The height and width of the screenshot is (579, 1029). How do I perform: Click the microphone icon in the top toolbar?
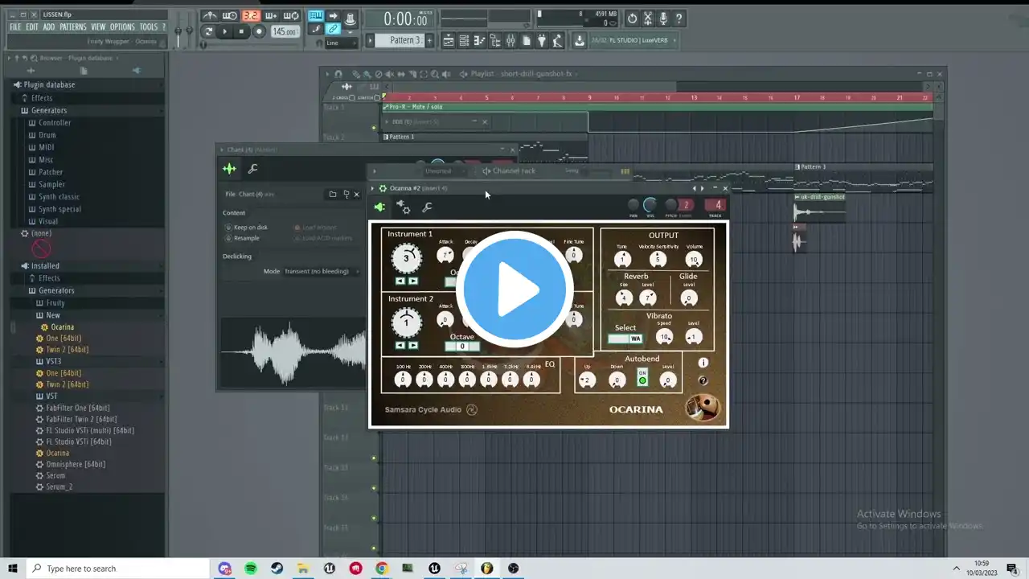(663, 18)
